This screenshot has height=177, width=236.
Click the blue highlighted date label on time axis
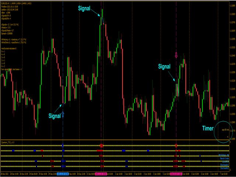(63, 174)
